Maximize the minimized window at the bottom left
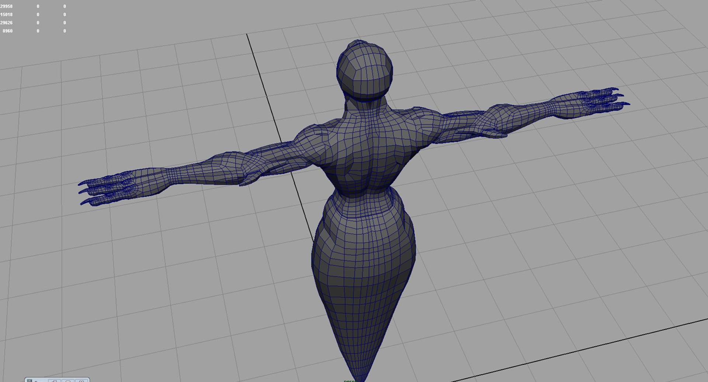Image resolution: width=708 pixels, height=382 pixels. tap(67, 381)
